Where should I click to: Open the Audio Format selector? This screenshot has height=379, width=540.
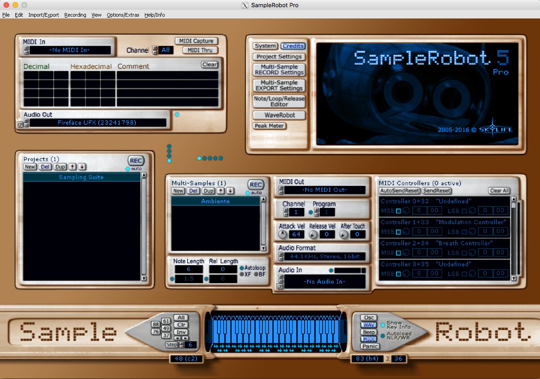pos(325,257)
